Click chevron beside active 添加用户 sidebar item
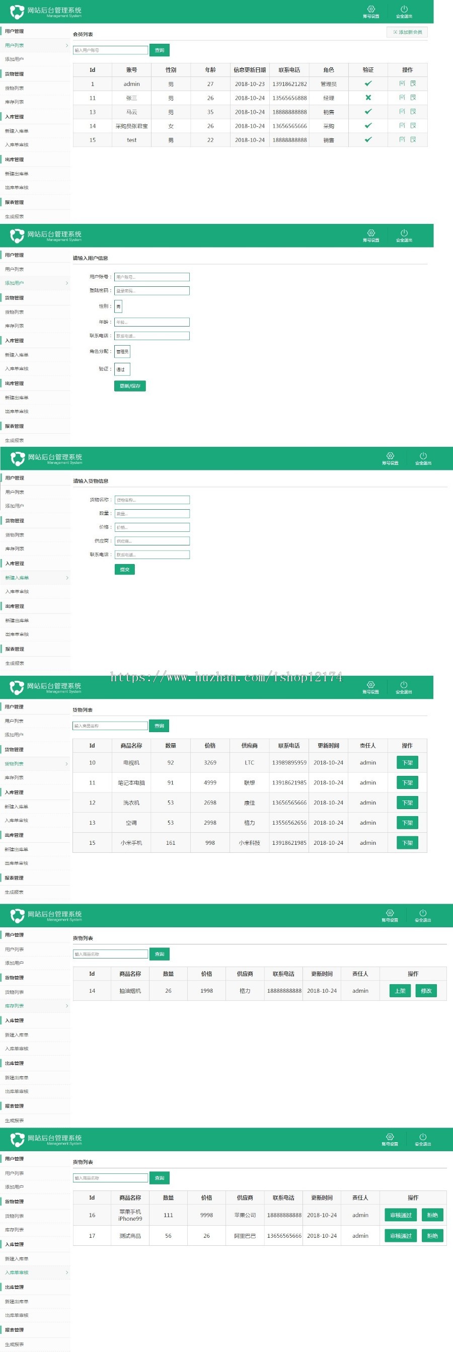Viewport: 453px width, 1352px height. click(x=66, y=283)
